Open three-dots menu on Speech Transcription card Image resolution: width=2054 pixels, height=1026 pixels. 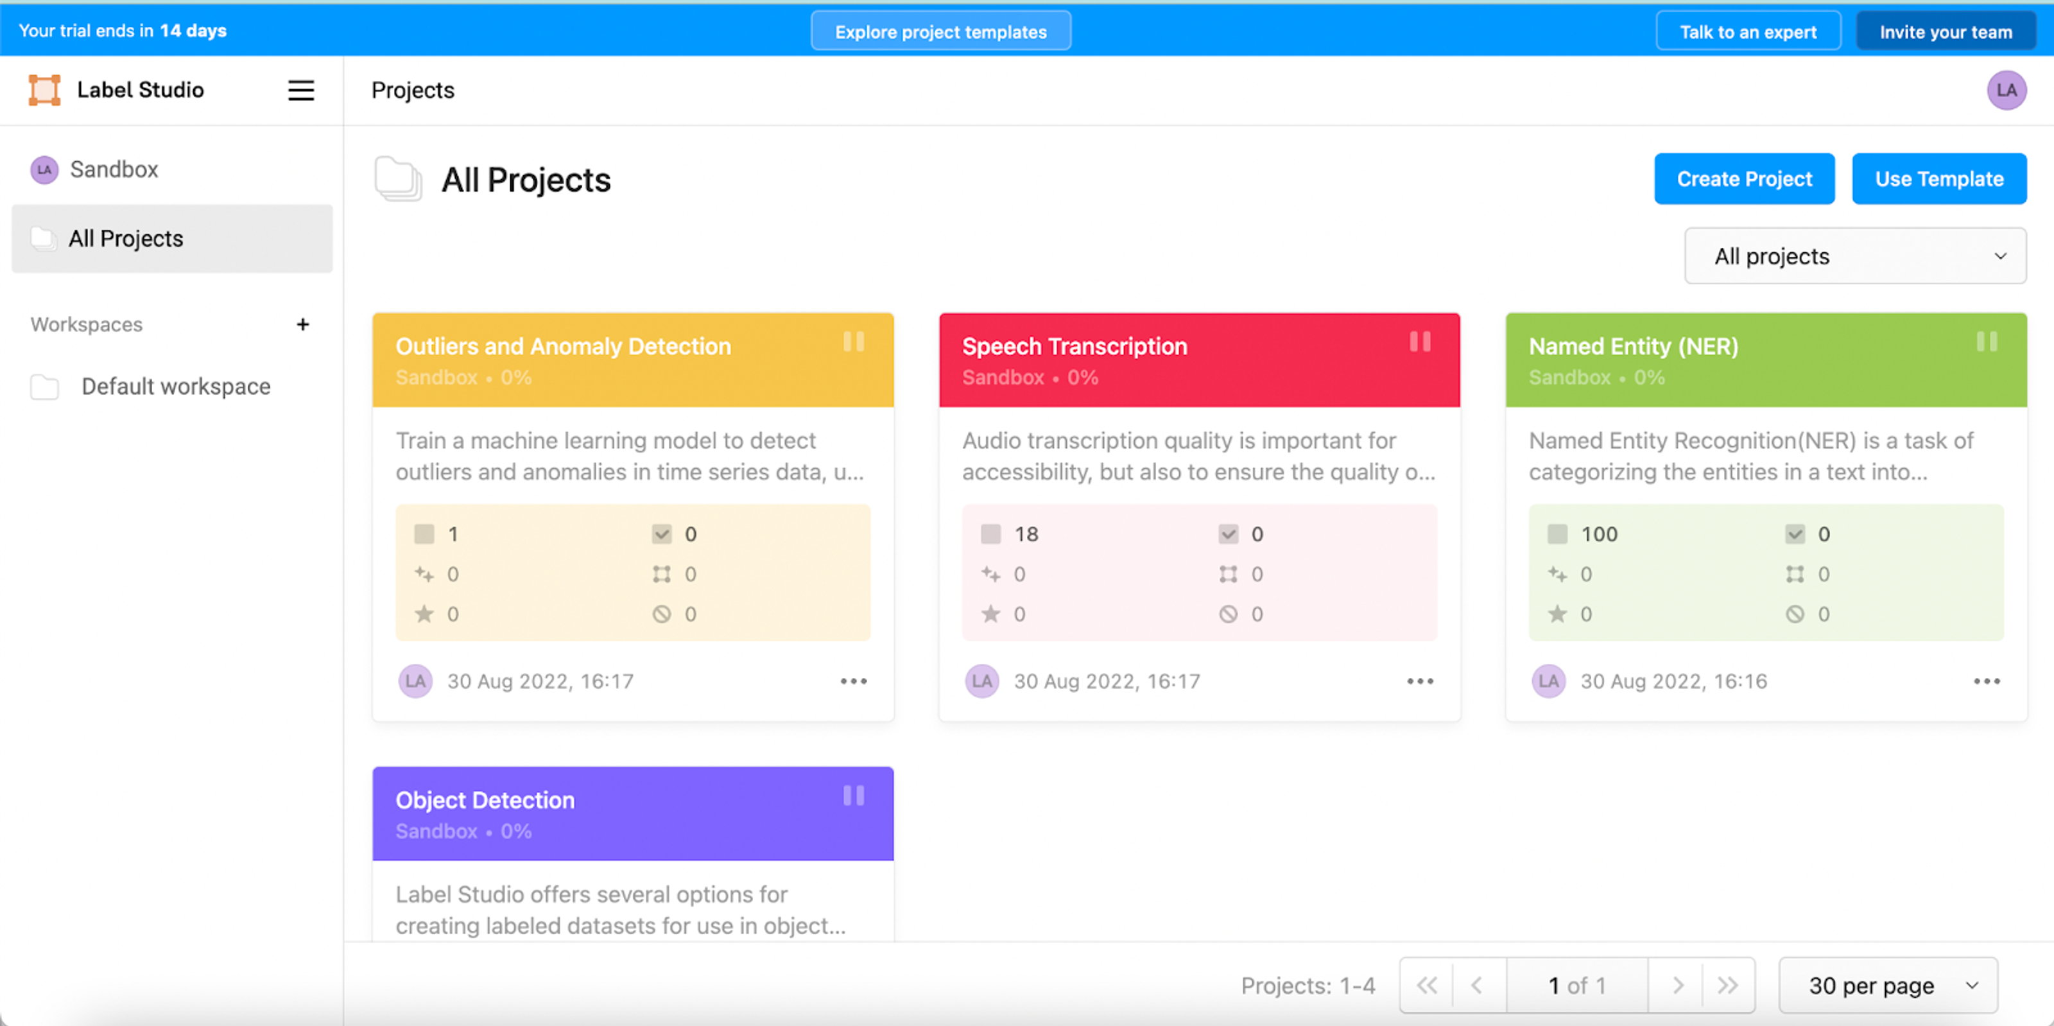coord(1420,681)
